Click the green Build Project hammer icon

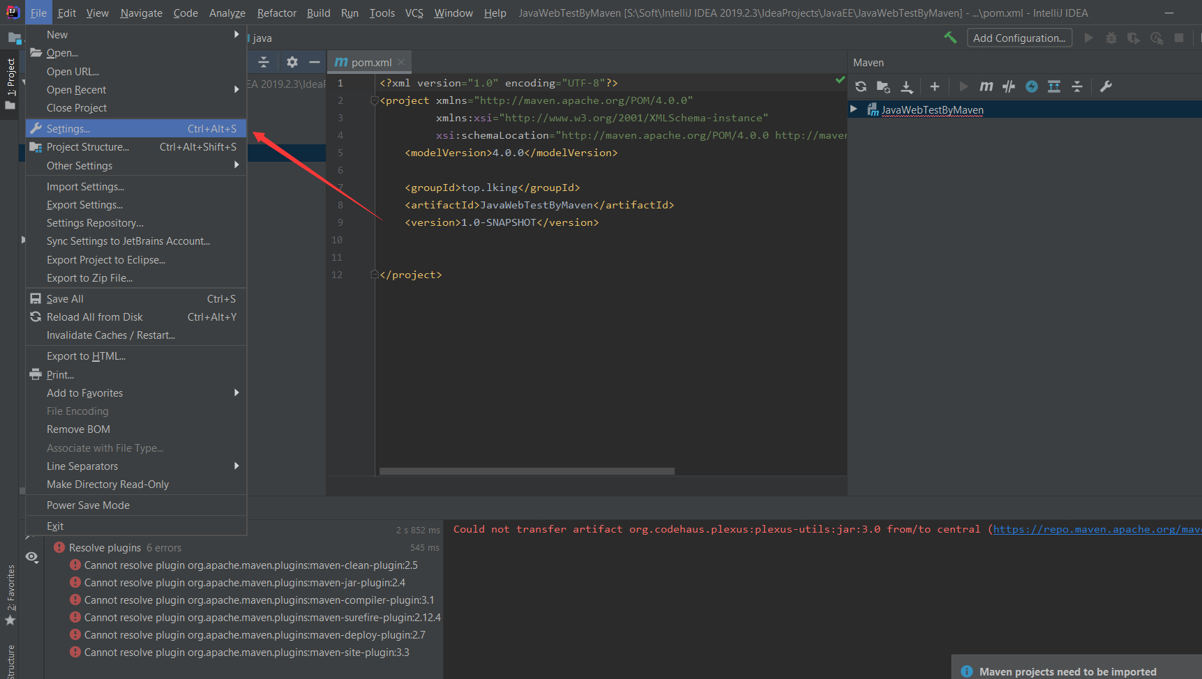(x=950, y=38)
